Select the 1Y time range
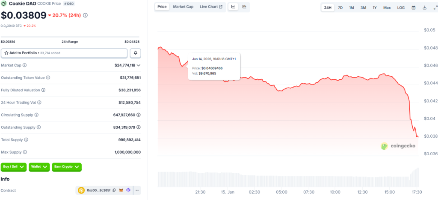Viewport: 438px width, 200px height. [375, 8]
